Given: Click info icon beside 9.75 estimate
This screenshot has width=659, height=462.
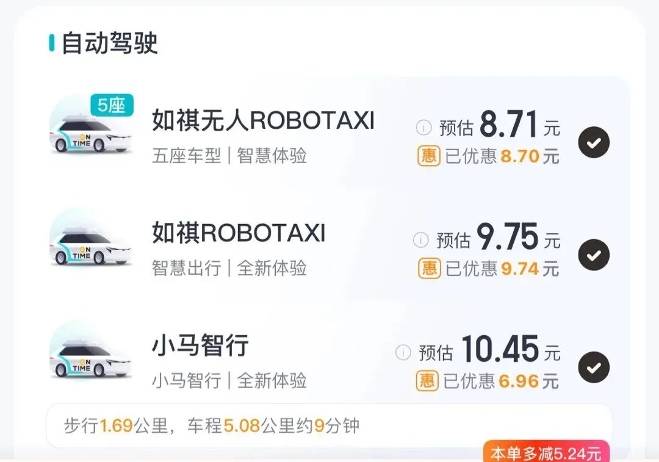Looking at the screenshot, I should point(421,240).
